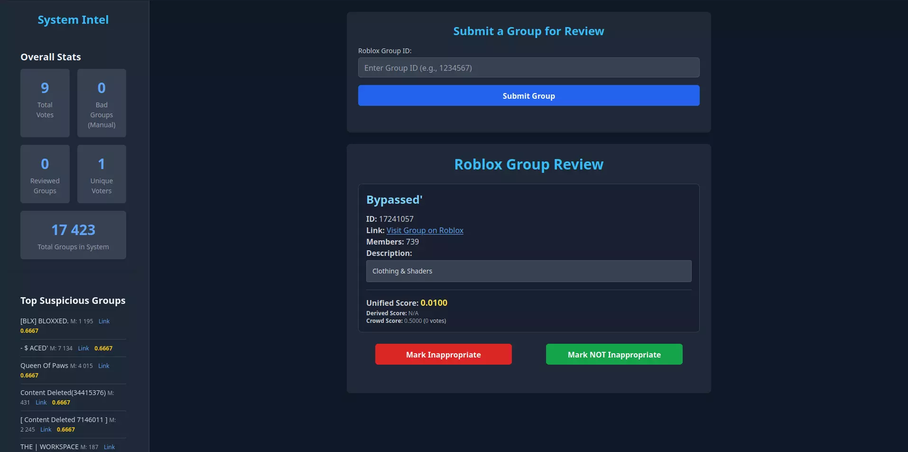This screenshot has width=908, height=452.
Task: Click the 'Top Suspicious Groups' heading
Action: (73, 301)
